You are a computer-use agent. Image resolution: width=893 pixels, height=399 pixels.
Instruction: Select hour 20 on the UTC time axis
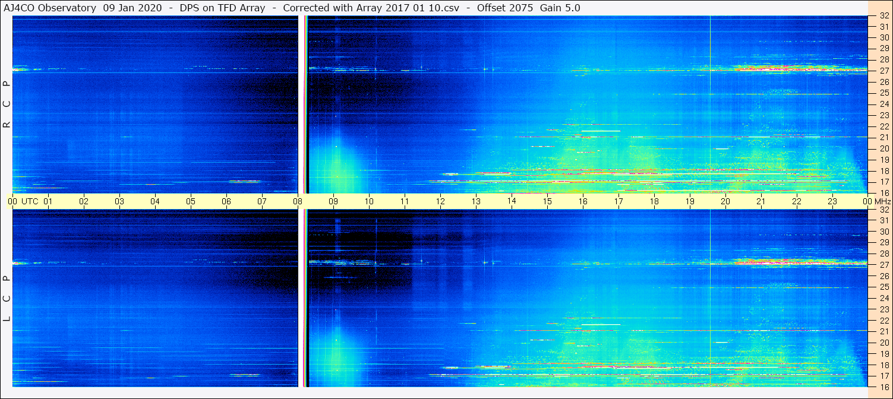click(x=725, y=201)
